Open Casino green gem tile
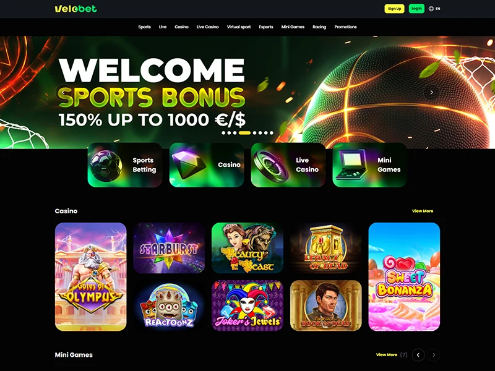Image resolution: width=495 pixels, height=371 pixels. (x=207, y=165)
